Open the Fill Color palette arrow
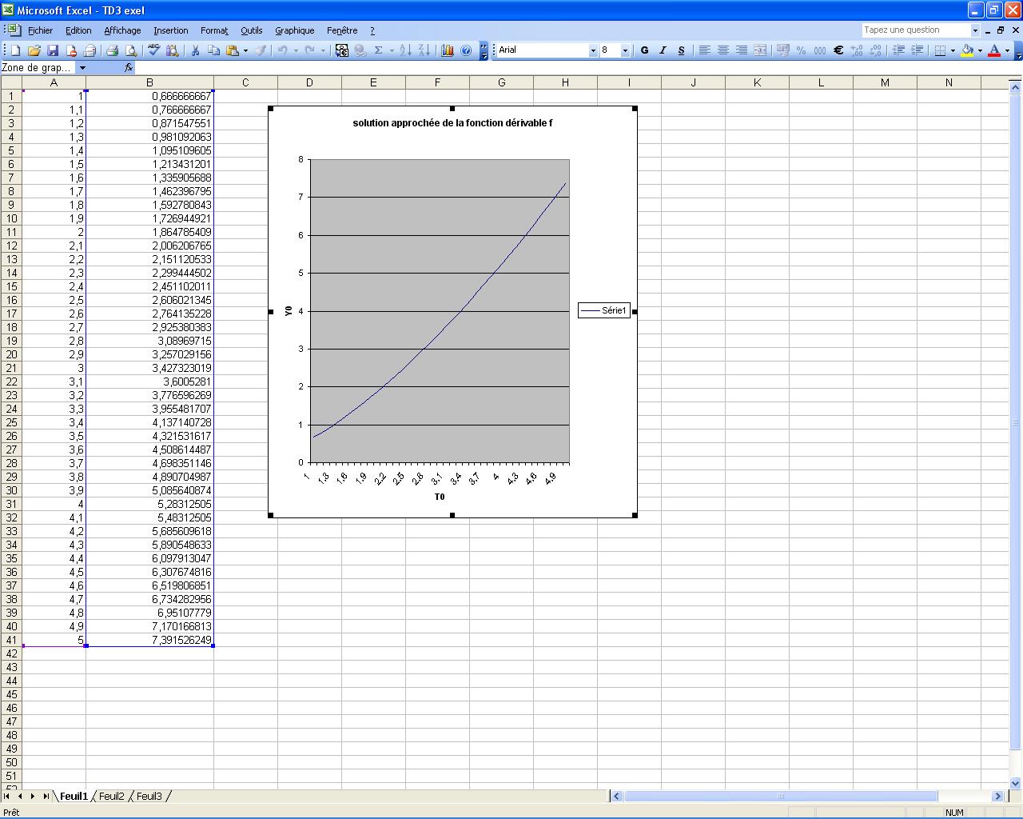The image size is (1023, 819). click(x=980, y=50)
